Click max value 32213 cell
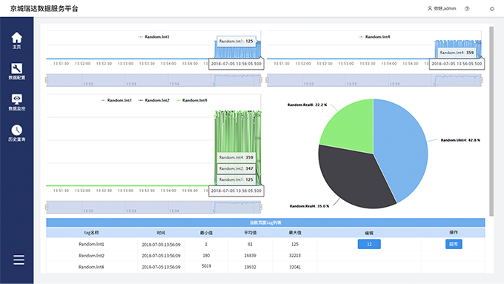Screen dimensions: 504x284 click(x=295, y=256)
